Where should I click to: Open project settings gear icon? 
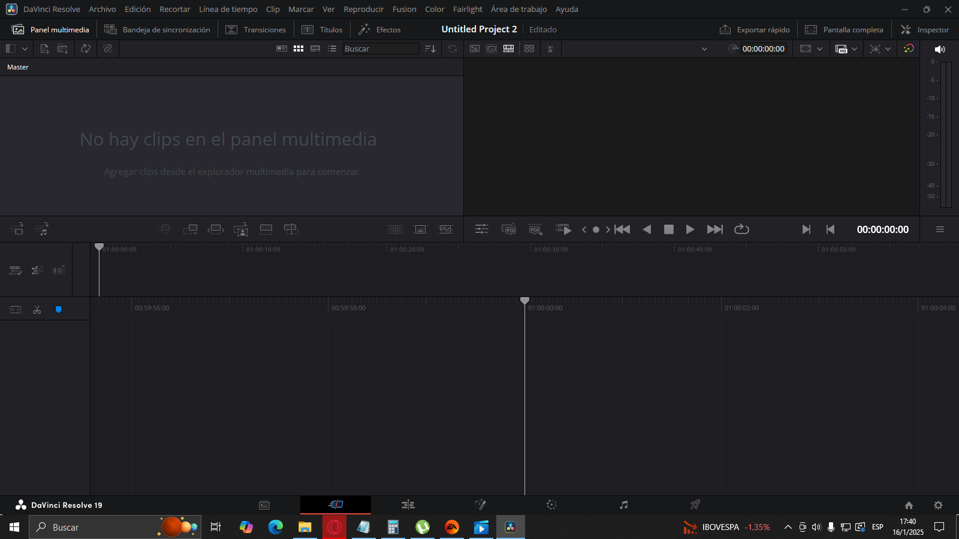point(938,505)
